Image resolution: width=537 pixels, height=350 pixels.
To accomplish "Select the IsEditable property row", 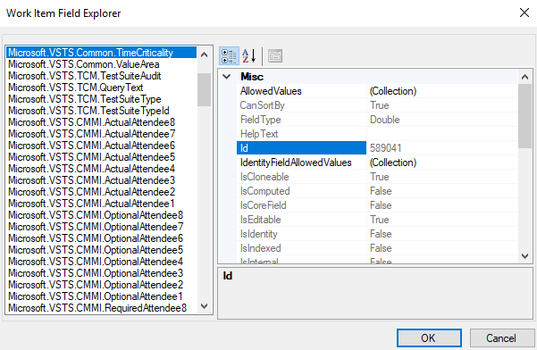I will tap(377, 220).
